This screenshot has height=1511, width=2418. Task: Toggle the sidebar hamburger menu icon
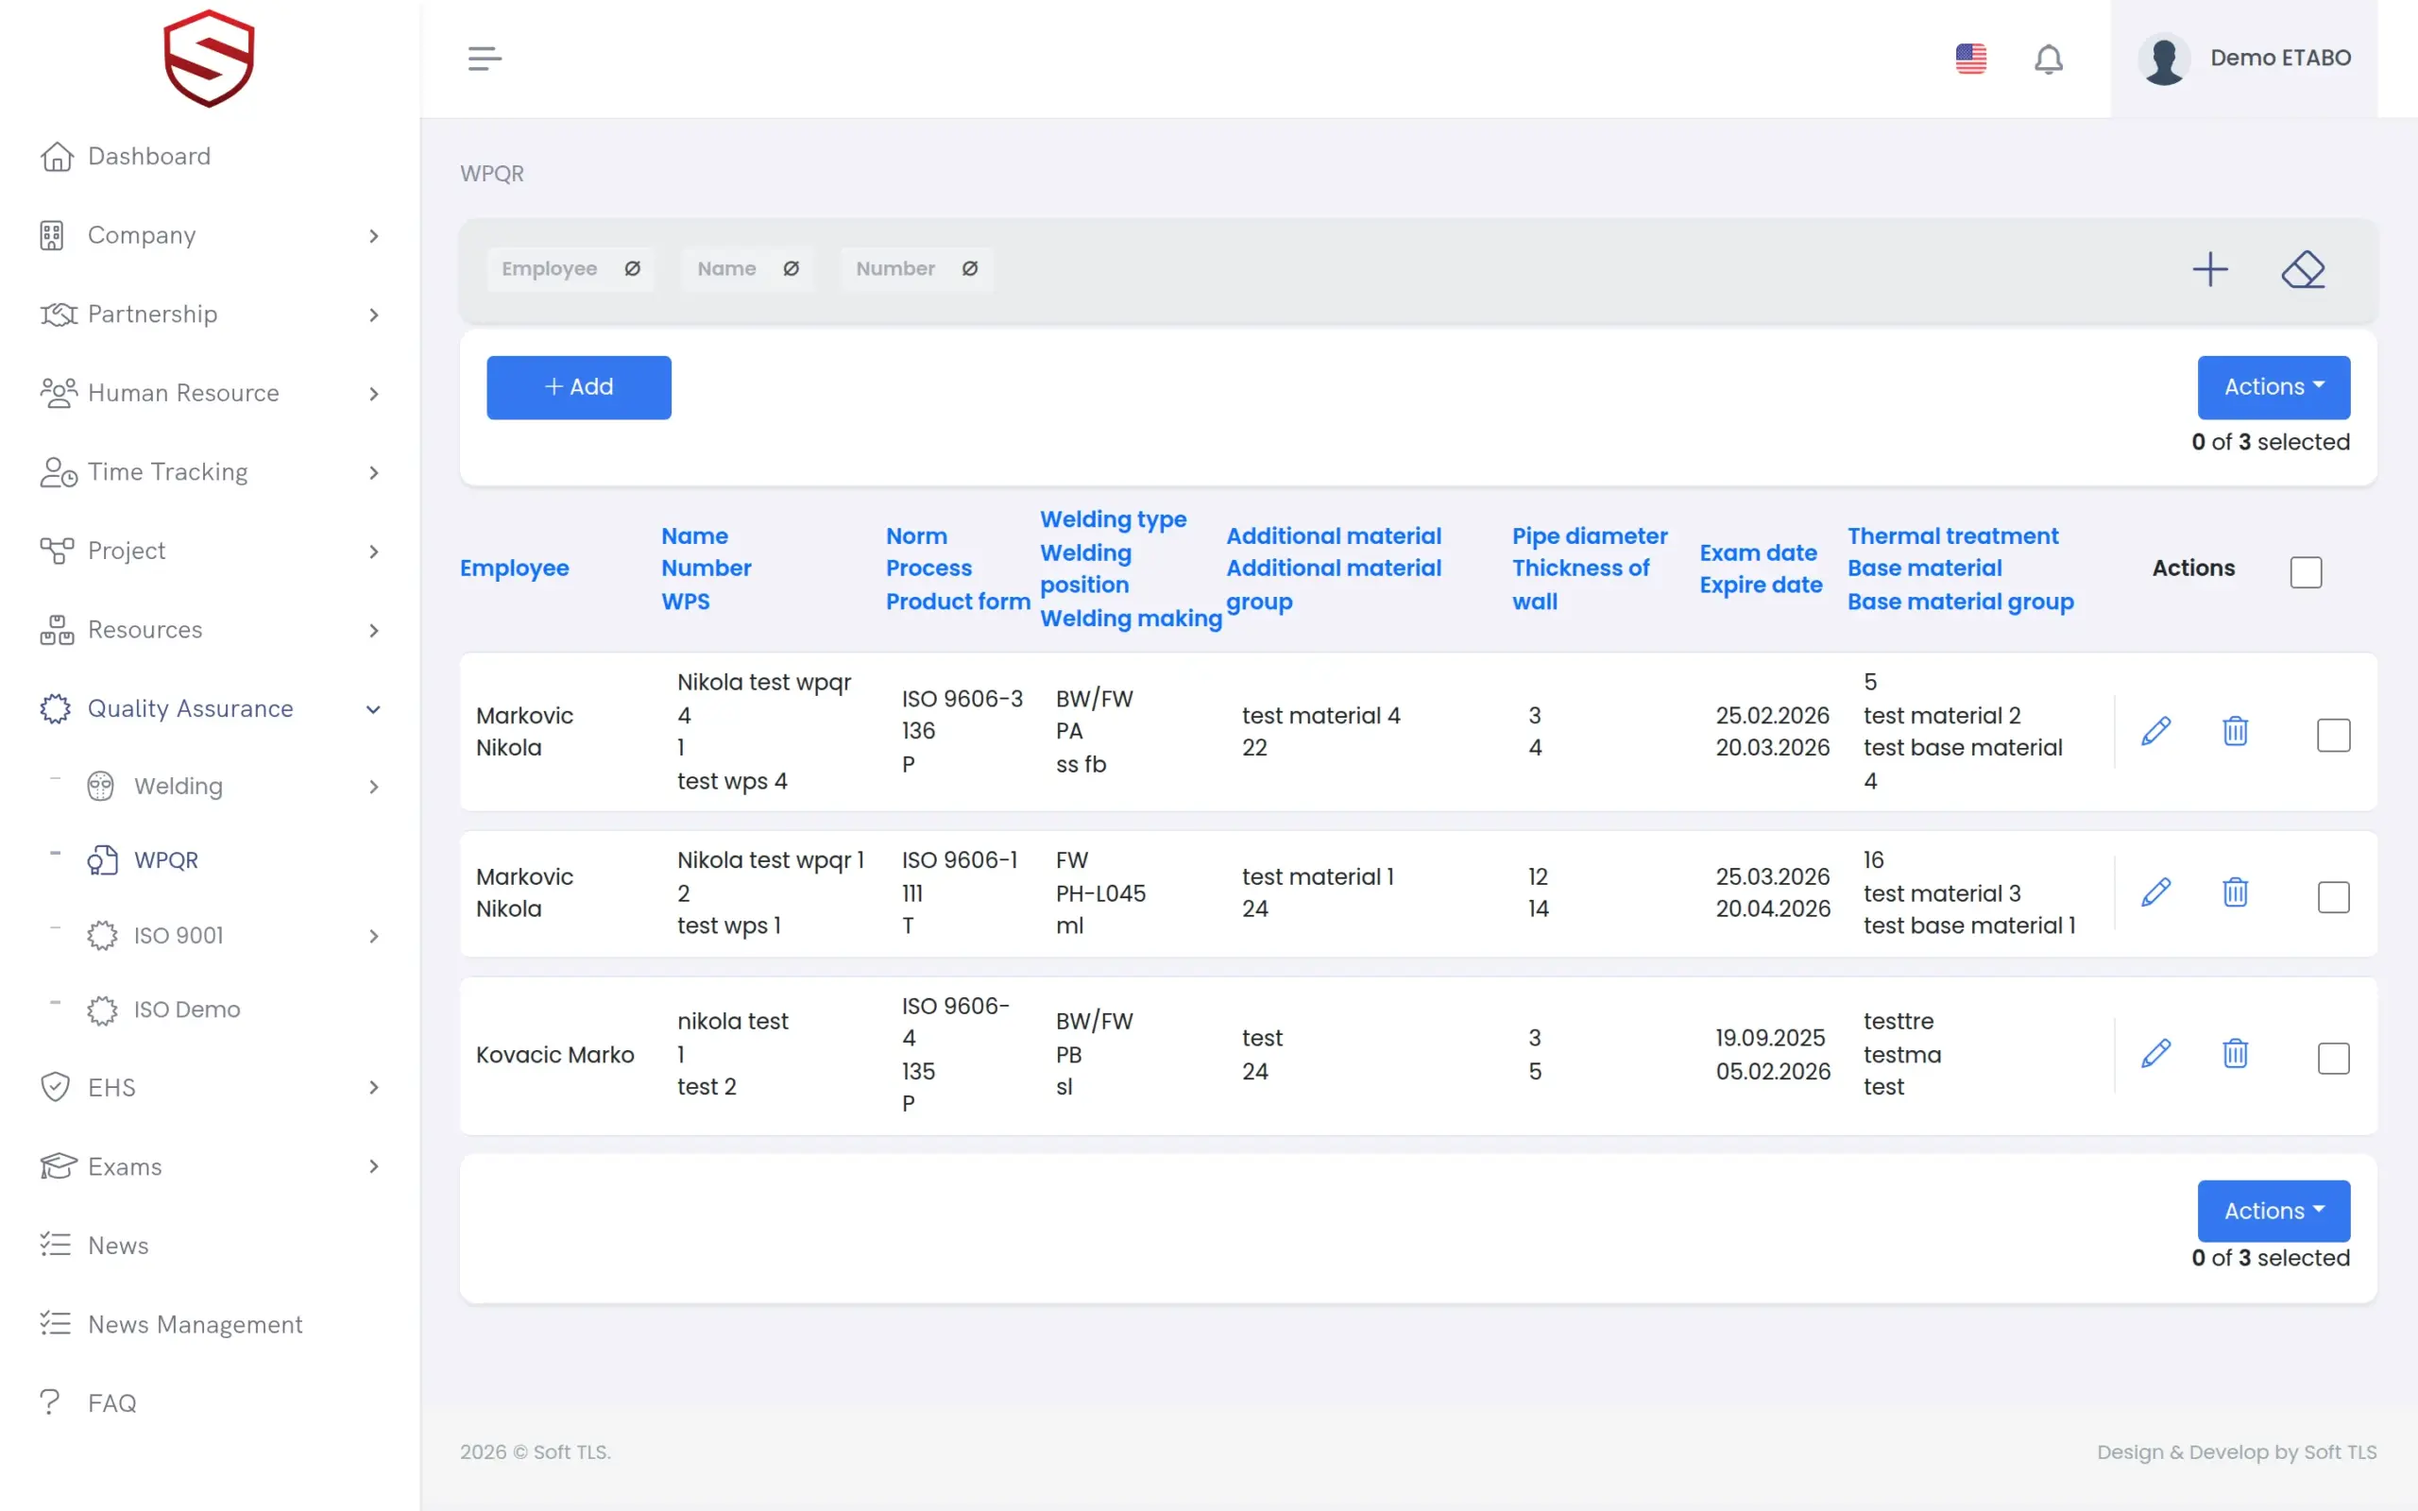(485, 58)
